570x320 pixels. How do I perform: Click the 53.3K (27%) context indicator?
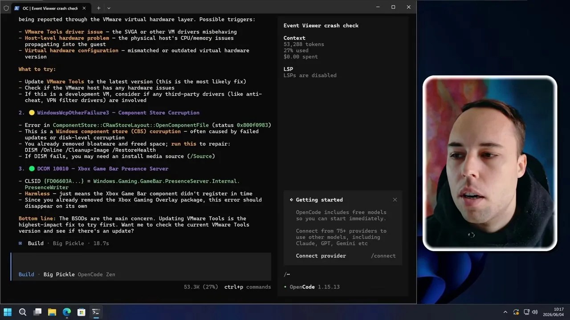[x=201, y=287]
